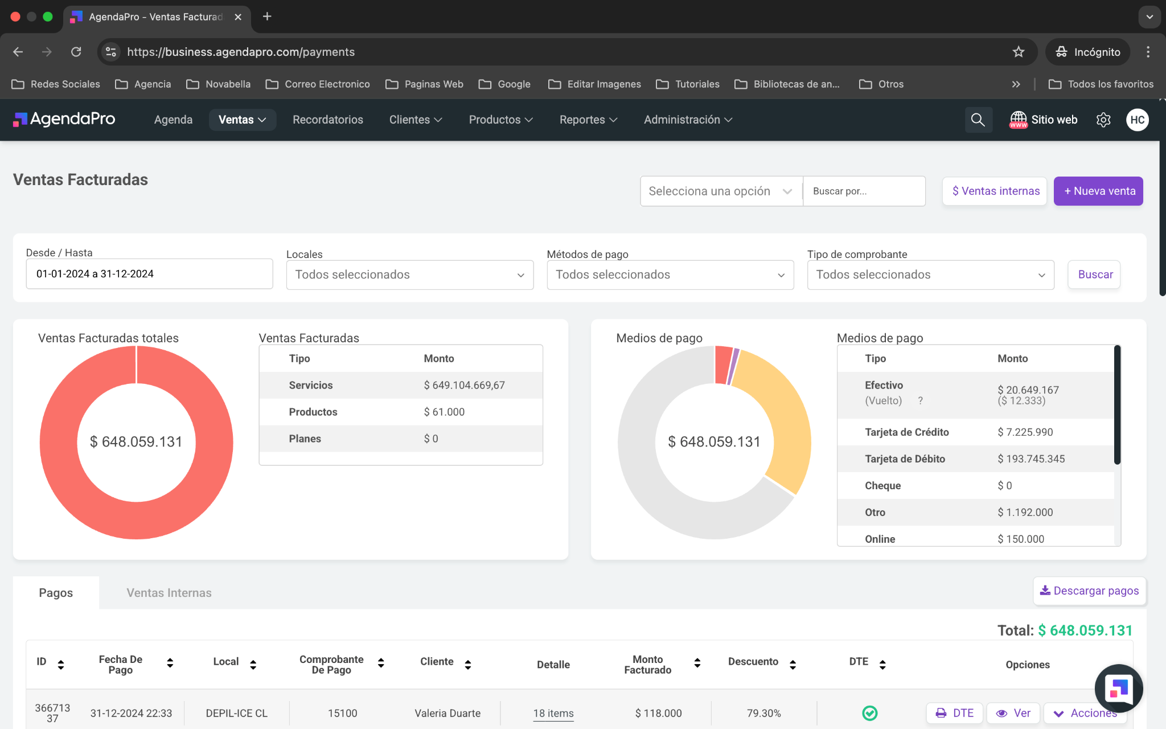Click the Nueva venta button
The image size is (1166, 729).
[x=1098, y=191]
